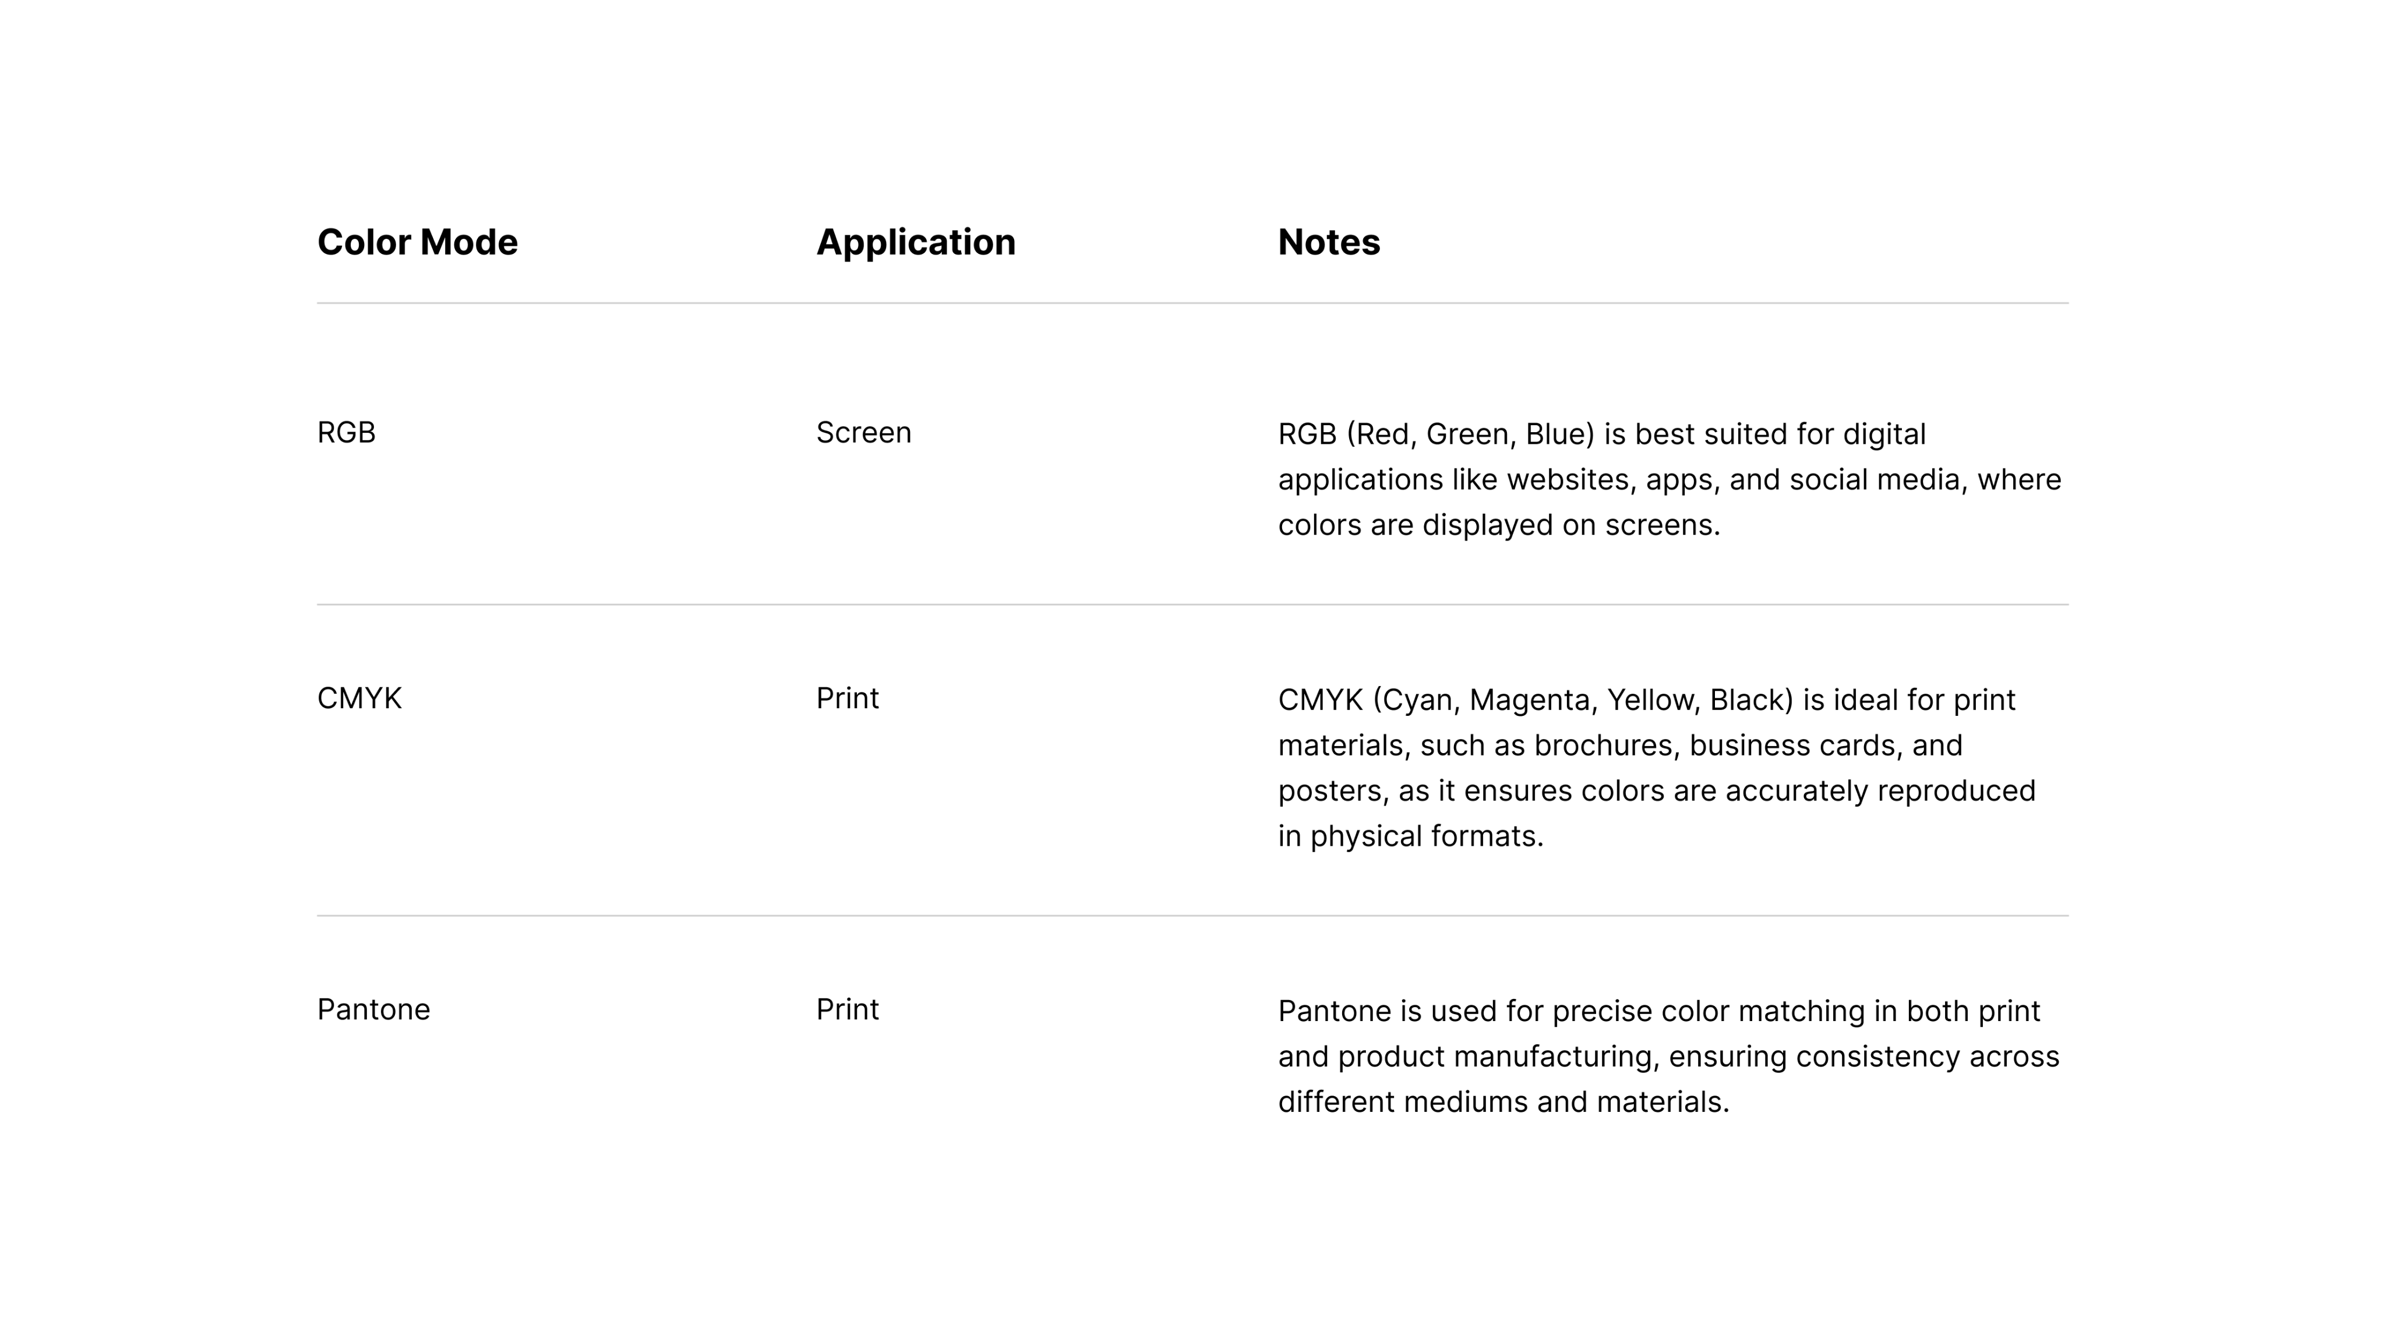Select the RGB color mode cell
Viewport: 2386px width, 1342px height.
(347, 433)
